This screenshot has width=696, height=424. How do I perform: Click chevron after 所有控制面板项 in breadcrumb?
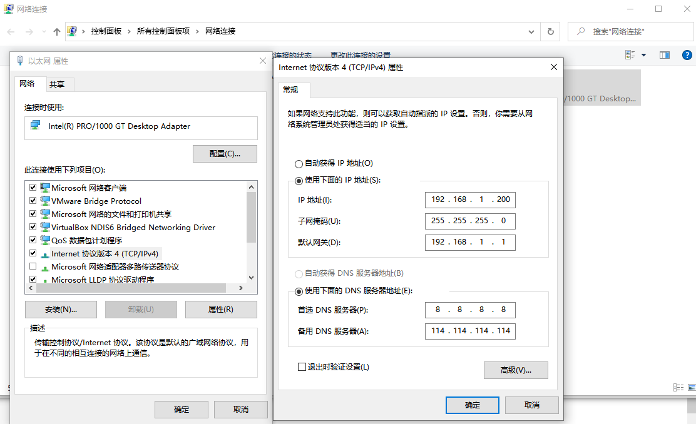pos(198,31)
